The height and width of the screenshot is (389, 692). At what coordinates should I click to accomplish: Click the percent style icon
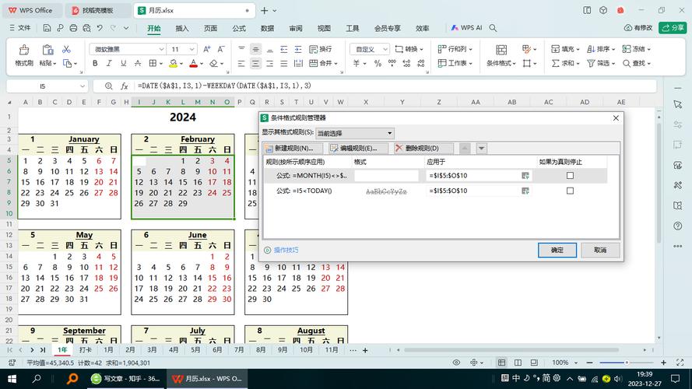[x=378, y=64]
